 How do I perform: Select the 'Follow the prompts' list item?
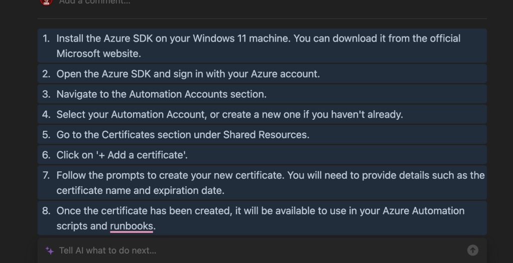click(x=262, y=183)
